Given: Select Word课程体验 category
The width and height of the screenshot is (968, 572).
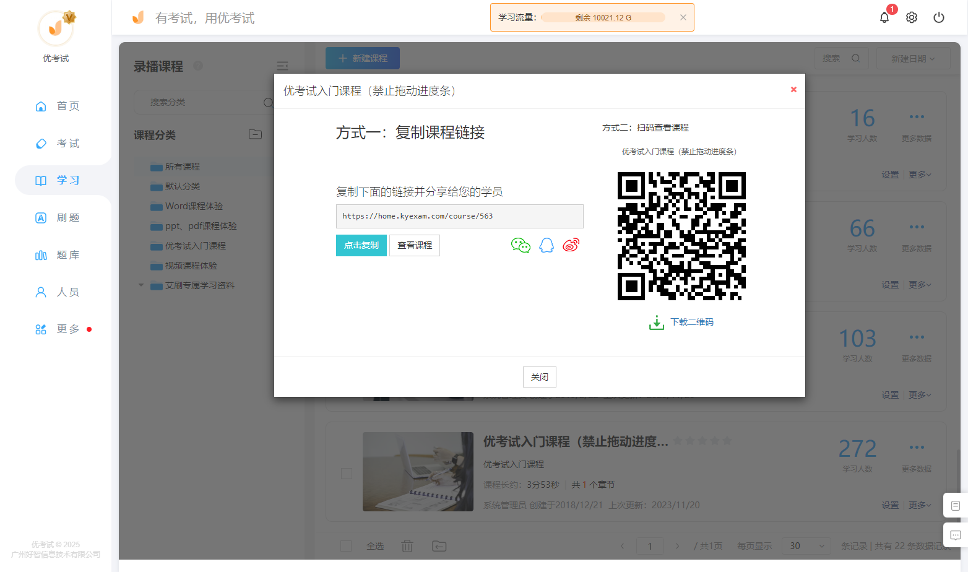Looking at the screenshot, I should click(x=194, y=206).
